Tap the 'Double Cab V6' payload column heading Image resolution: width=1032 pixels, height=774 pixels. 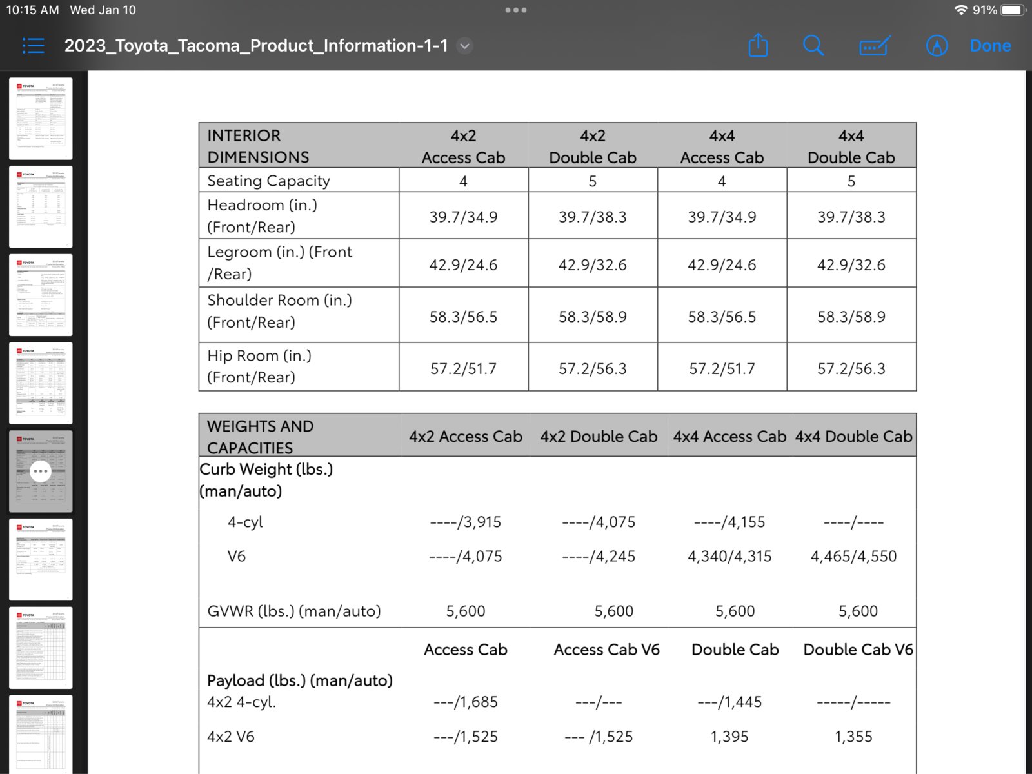858,650
